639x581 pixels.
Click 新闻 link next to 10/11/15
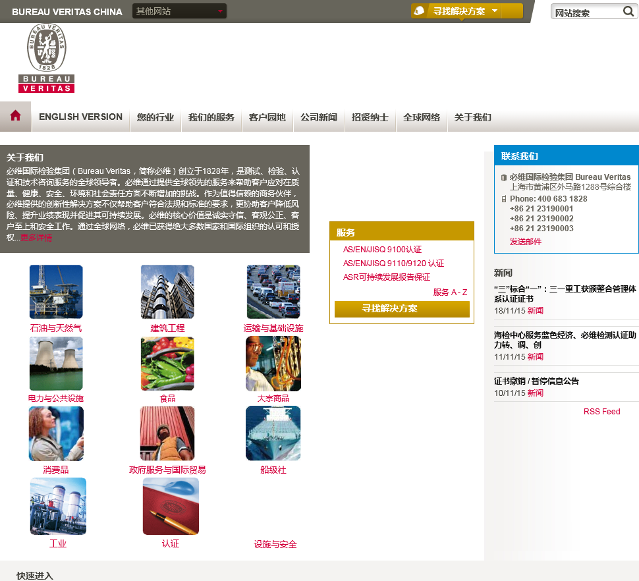point(535,393)
